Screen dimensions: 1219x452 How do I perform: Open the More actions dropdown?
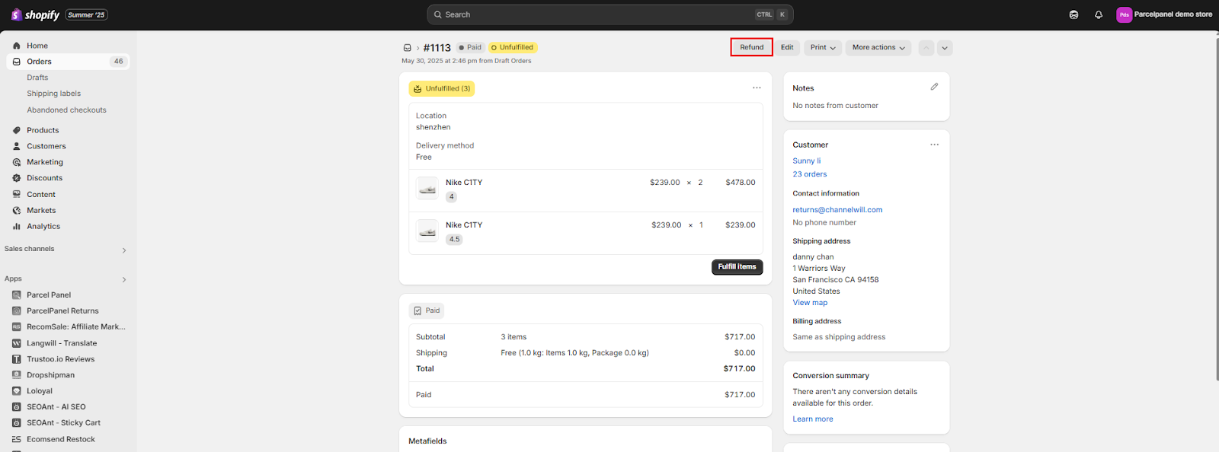tap(878, 47)
